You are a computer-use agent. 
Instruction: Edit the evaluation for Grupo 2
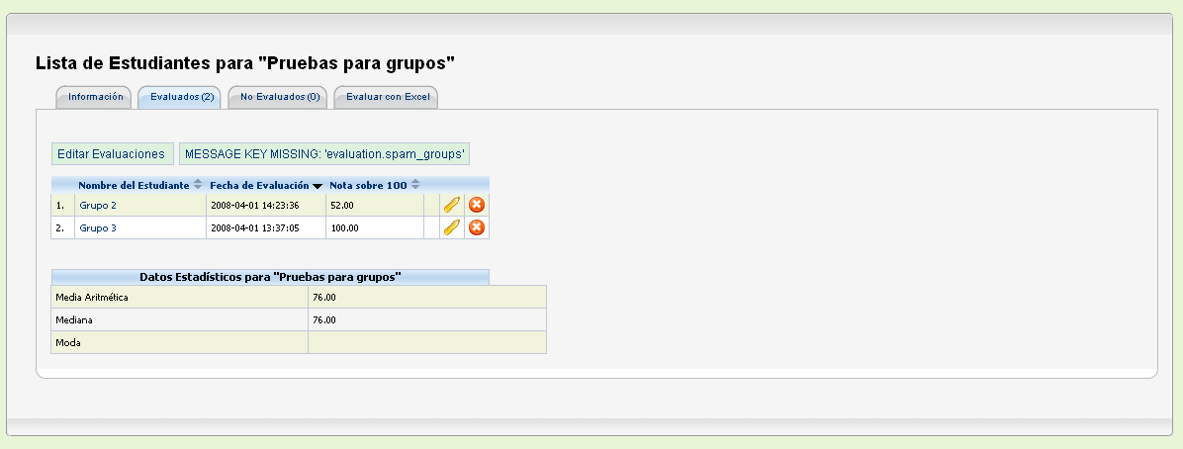(451, 205)
